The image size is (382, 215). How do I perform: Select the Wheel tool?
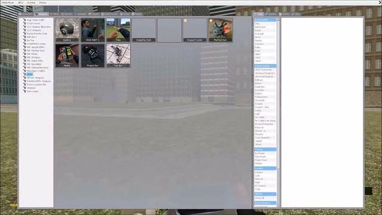265,145
